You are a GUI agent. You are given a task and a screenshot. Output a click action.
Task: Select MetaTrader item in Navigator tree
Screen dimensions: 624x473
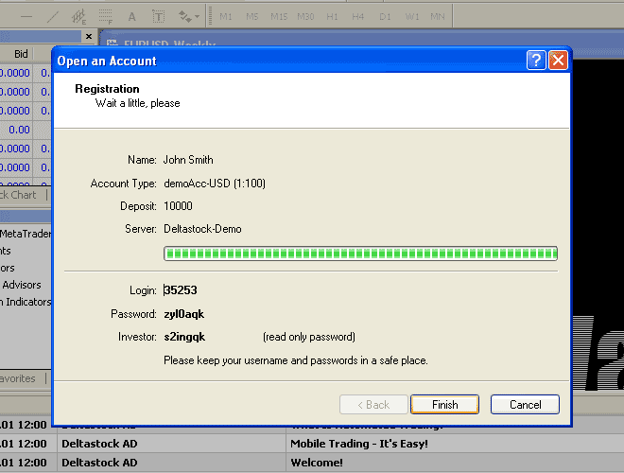pos(26,234)
